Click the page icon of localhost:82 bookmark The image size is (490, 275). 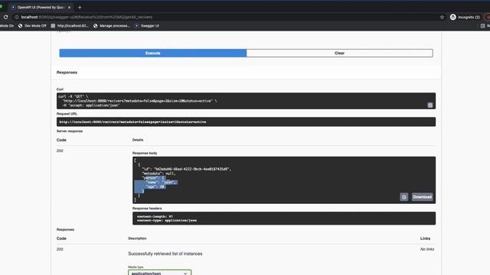[x=53, y=26]
